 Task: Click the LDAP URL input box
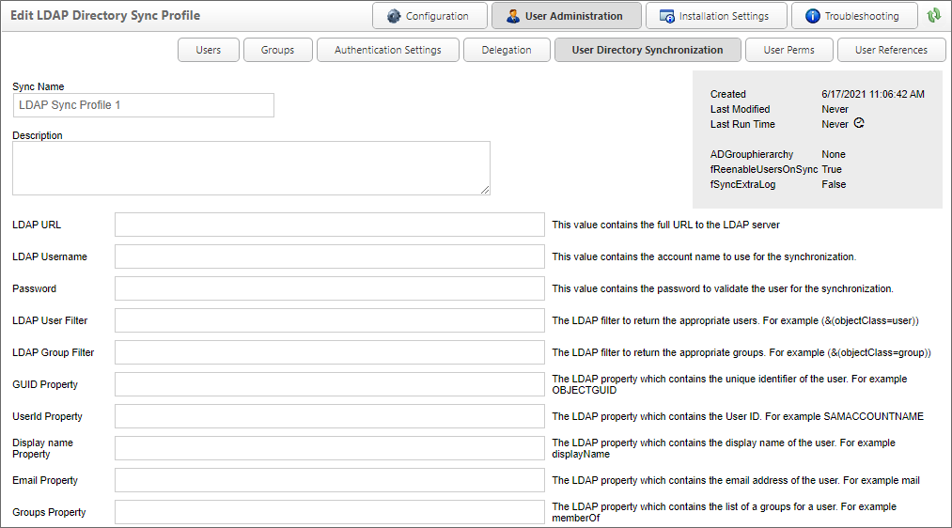(x=329, y=225)
